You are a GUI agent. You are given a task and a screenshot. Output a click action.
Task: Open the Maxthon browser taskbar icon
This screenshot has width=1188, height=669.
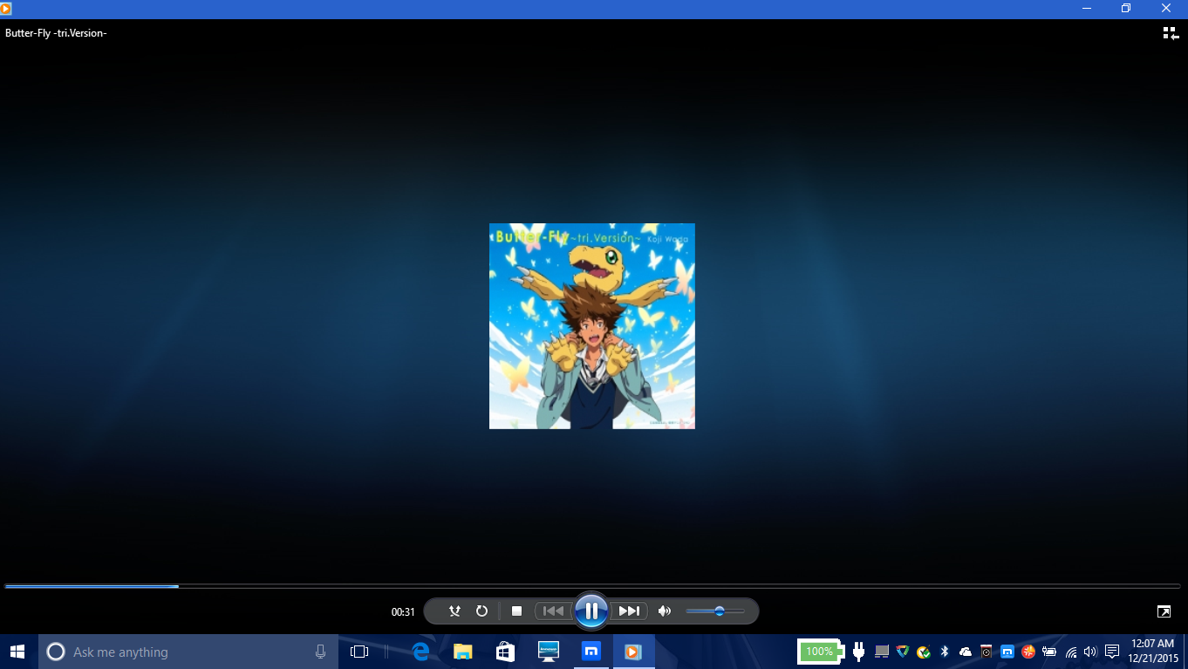[591, 652]
